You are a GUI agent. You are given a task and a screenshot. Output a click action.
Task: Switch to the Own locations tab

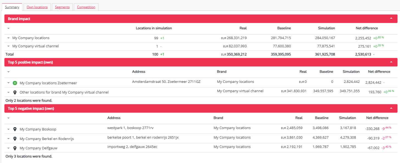point(37,7)
